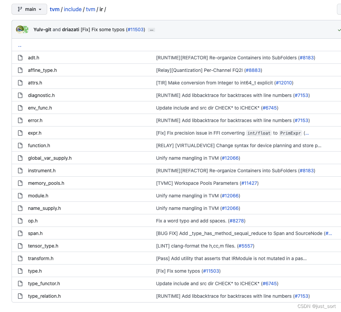341x312 pixels.
Task: Open instrument.h file
Action: 42,171
